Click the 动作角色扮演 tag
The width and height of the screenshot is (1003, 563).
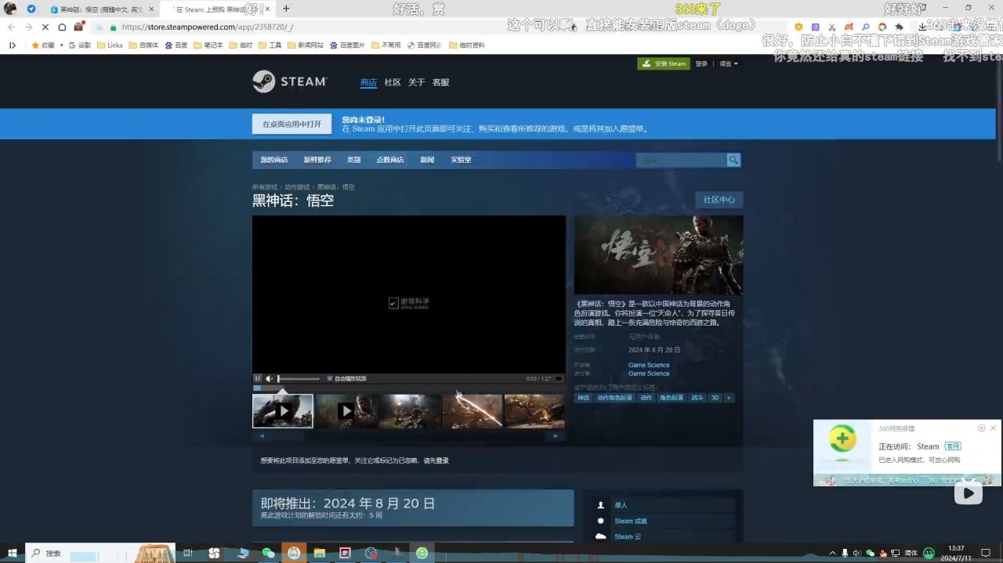click(x=615, y=398)
